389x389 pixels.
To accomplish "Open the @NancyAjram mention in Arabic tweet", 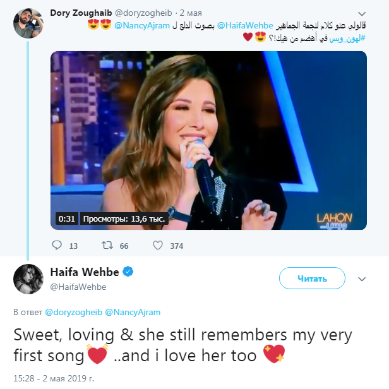I will coord(143,25).
